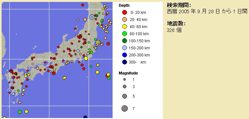249x119 pixels.
Task: Click the Depth legend heading
Action: pos(124,5)
